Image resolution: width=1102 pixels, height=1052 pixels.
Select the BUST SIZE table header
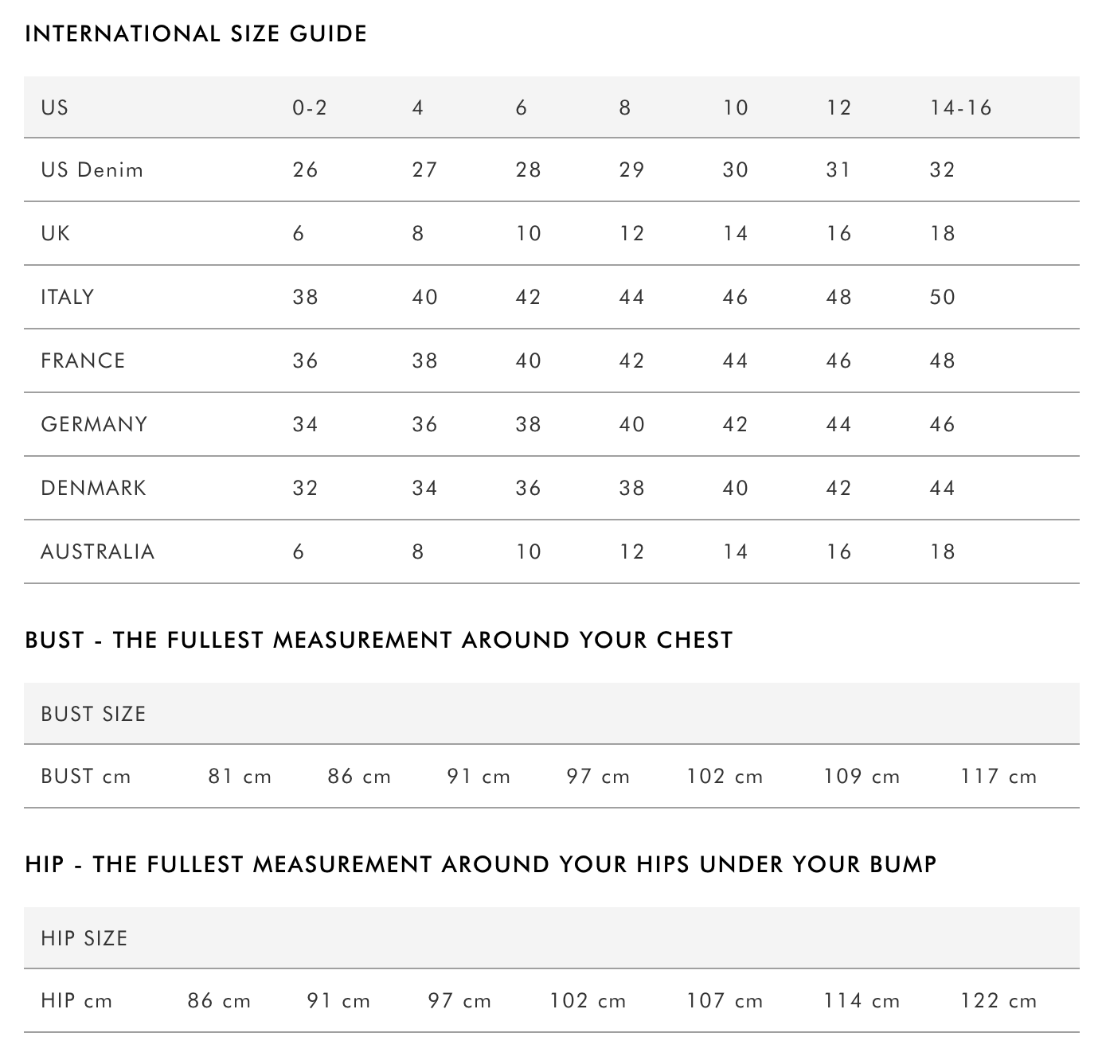click(x=93, y=714)
